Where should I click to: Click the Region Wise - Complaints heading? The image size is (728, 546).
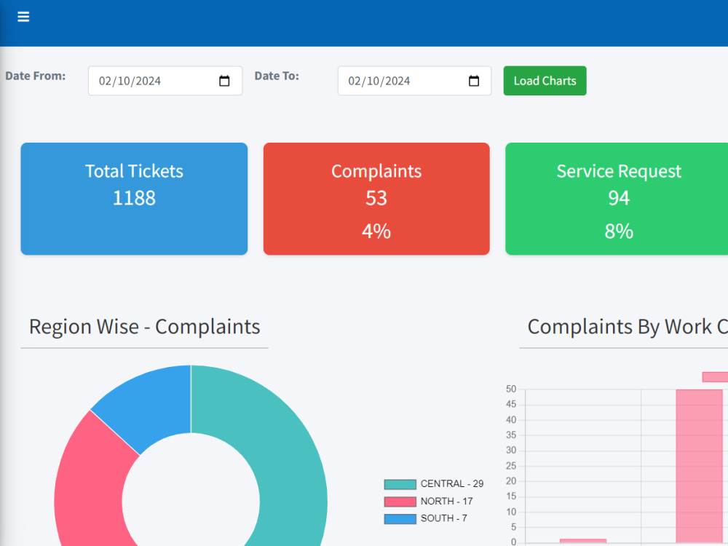[x=144, y=327]
